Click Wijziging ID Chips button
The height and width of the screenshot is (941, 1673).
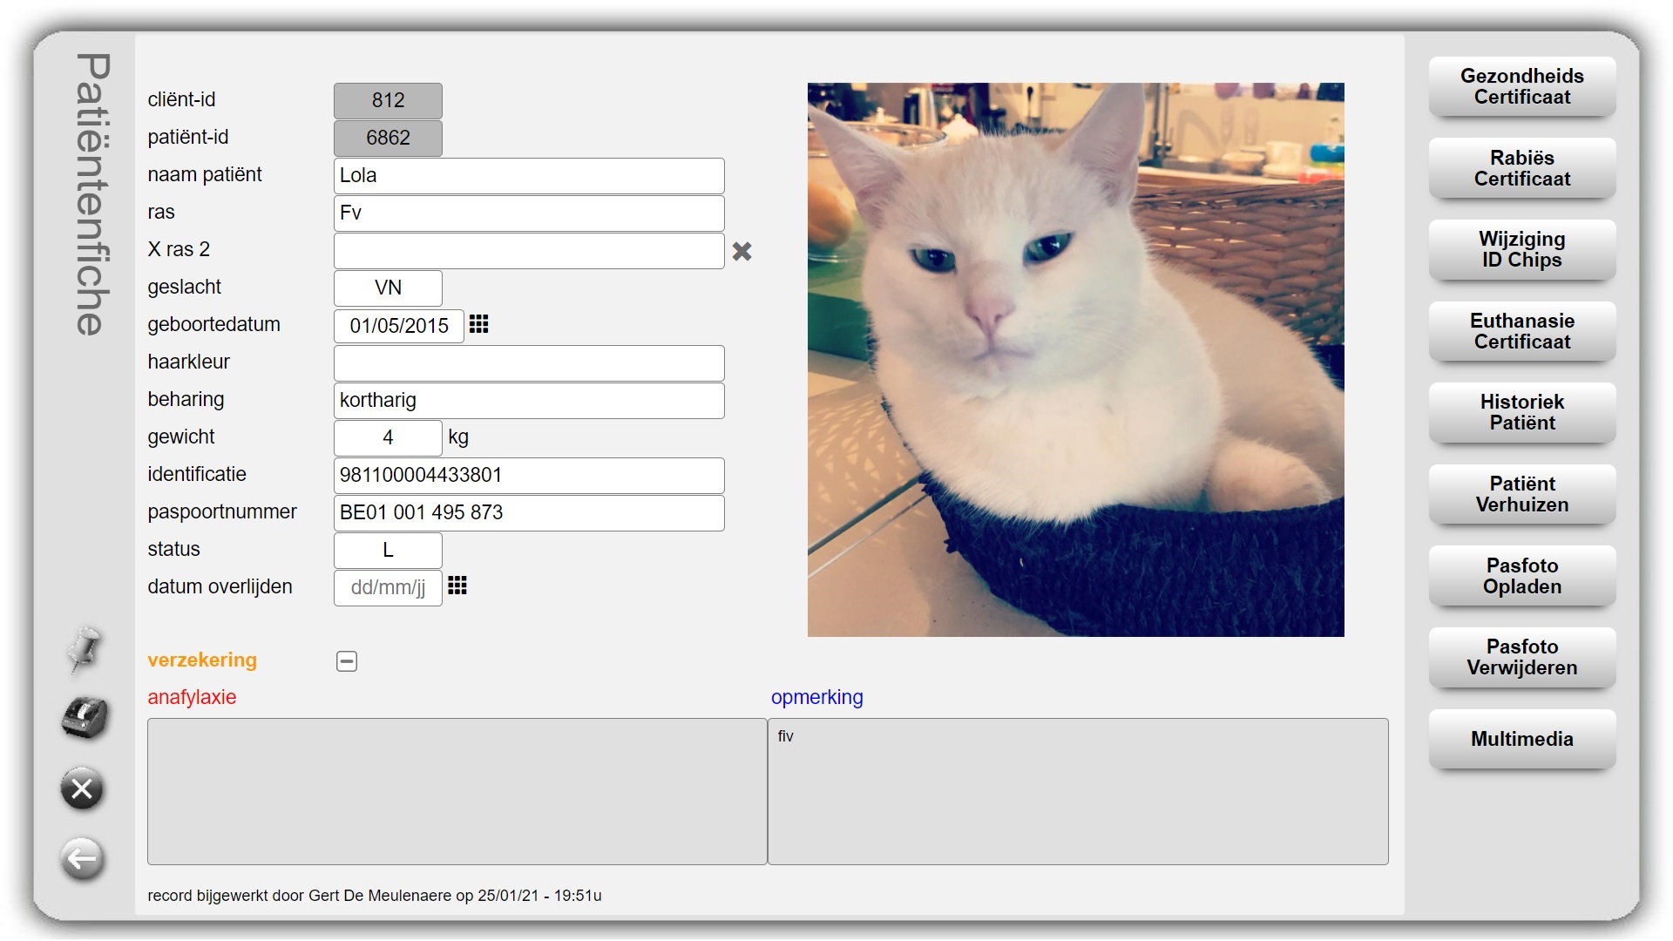click(x=1522, y=250)
